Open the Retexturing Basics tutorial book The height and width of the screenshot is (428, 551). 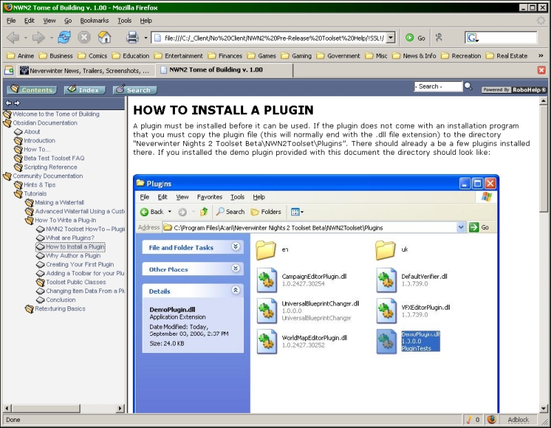point(60,309)
